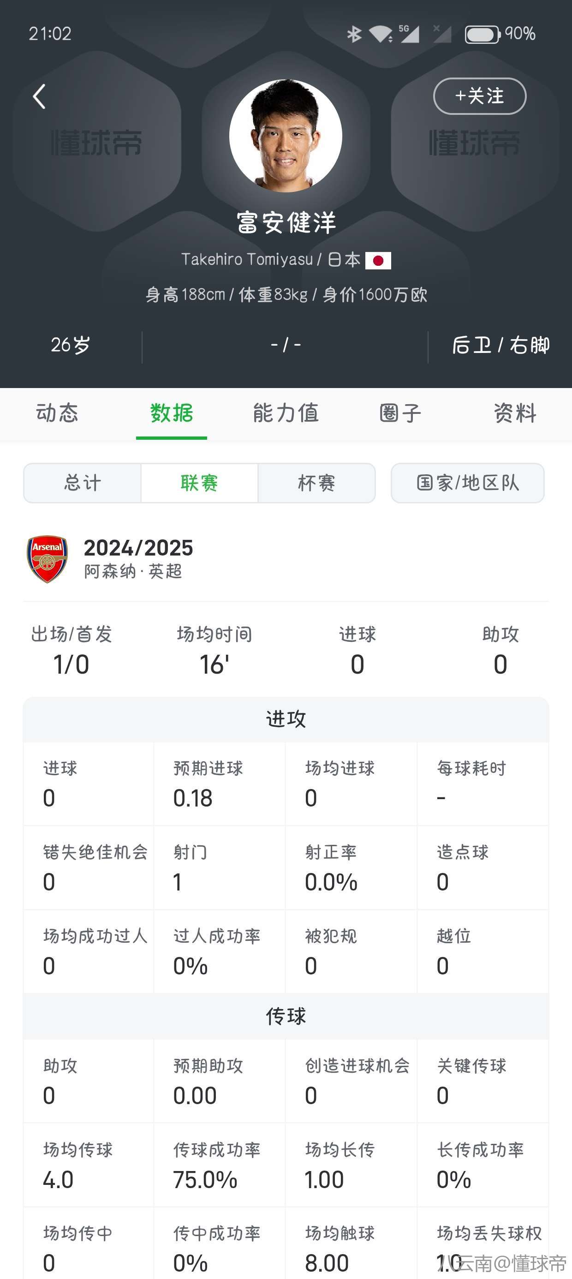The image size is (572, 1279).
Task: Tap the Arsenal club crest
Action: coord(47,559)
